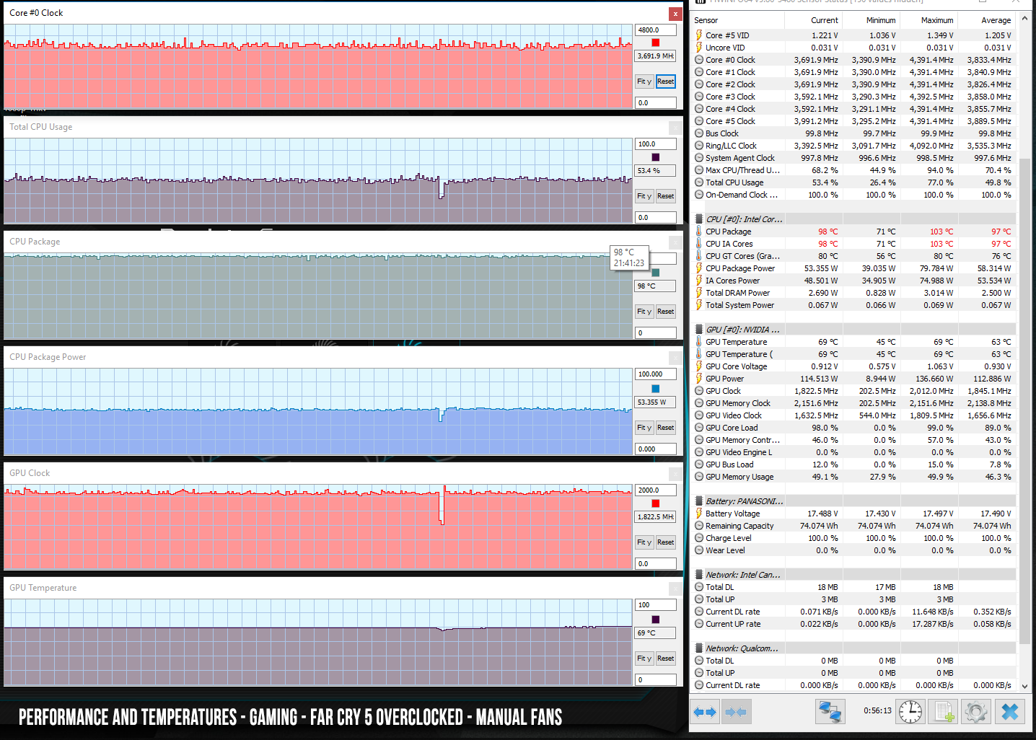Click the clock reset timer icon
Screen dimensions: 1036x740
coord(910,712)
